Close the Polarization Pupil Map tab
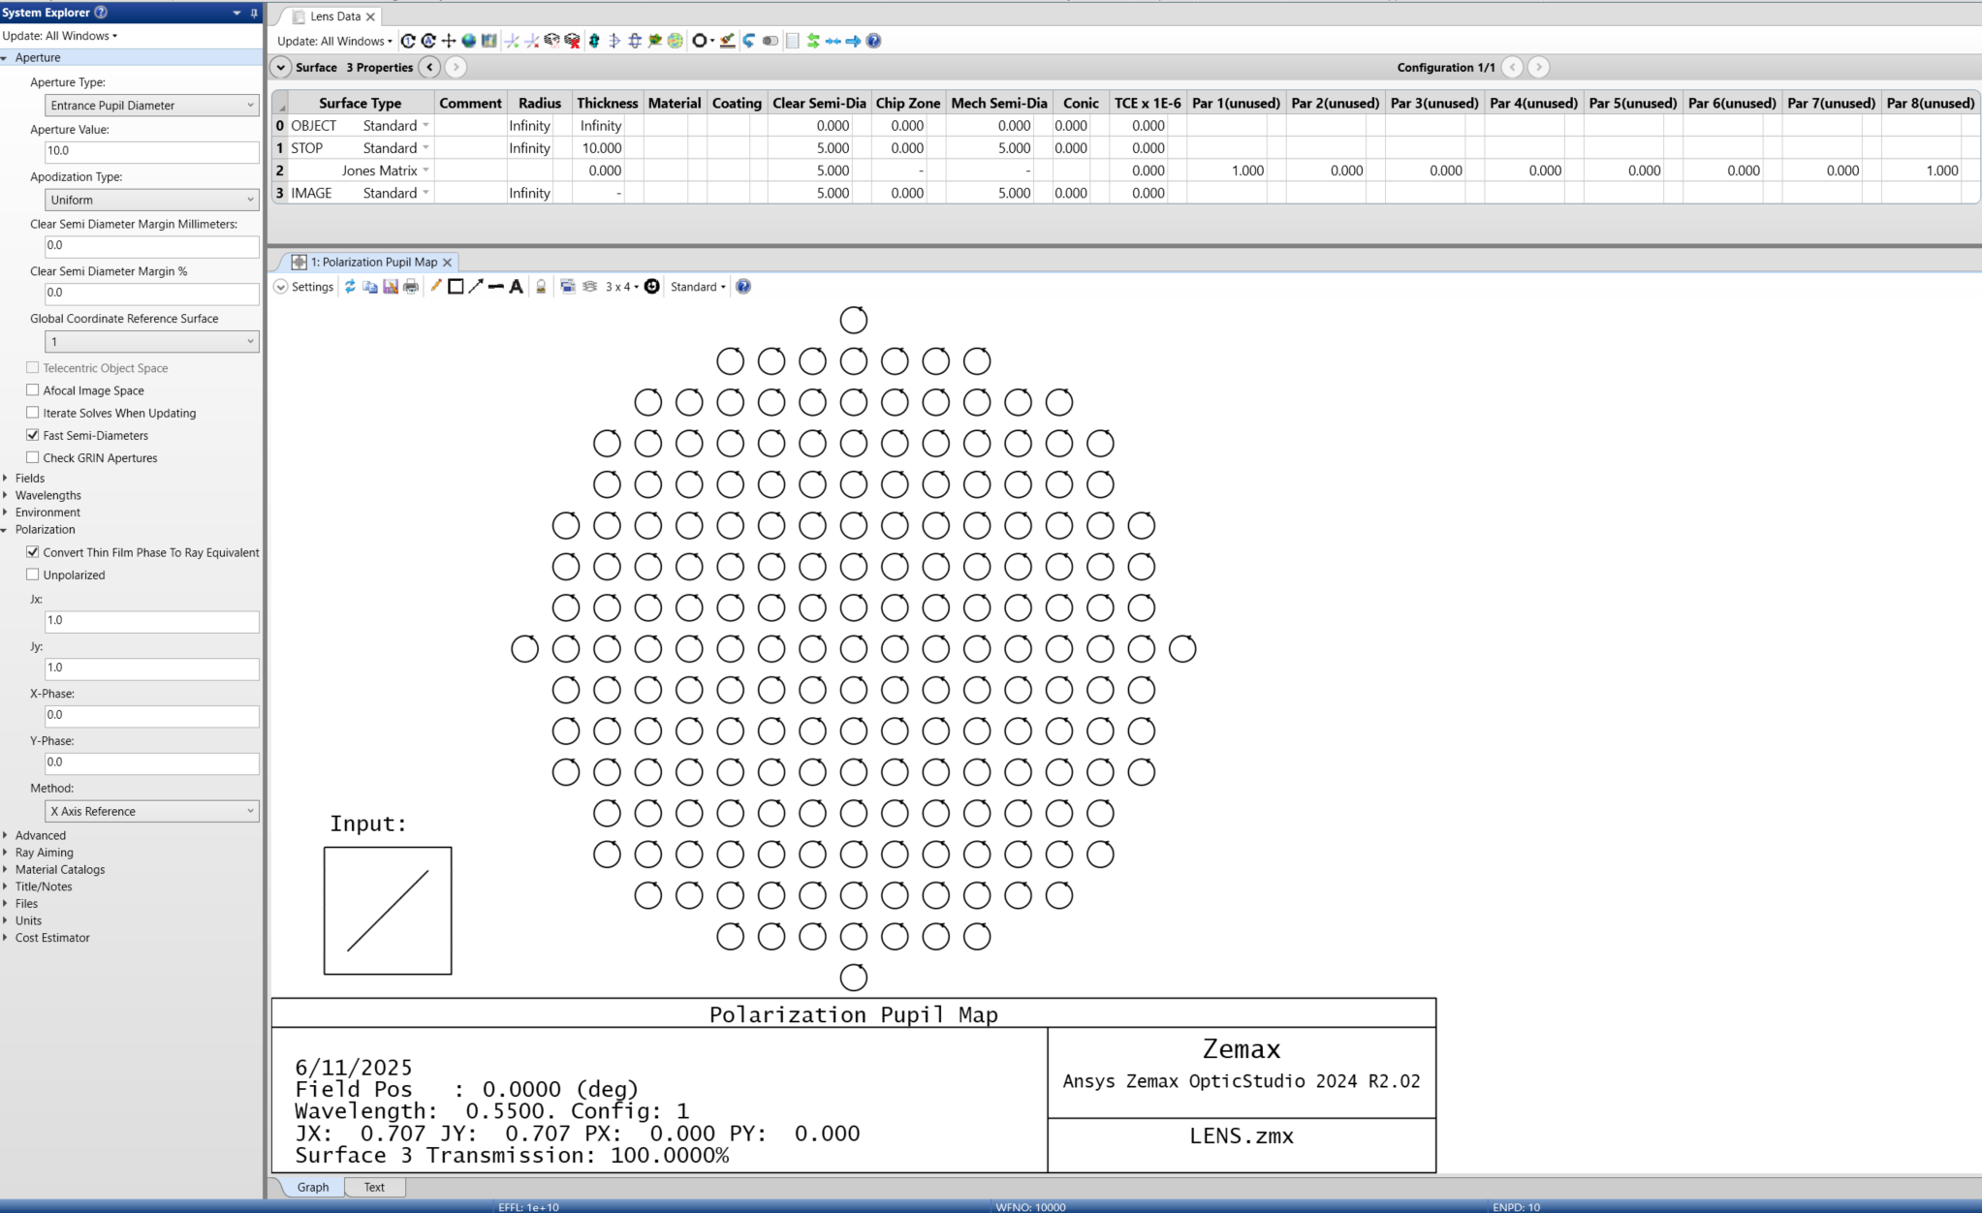 (447, 263)
